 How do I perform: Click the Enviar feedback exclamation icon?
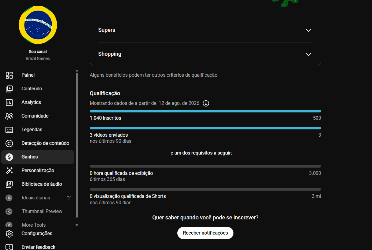click(x=9, y=247)
